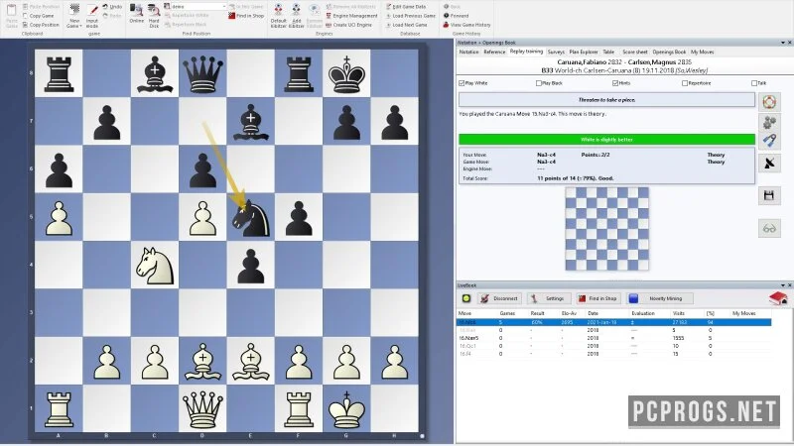Switch to the Reference tab
The width and height of the screenshot is (794, 446).
tap(494, 52)
